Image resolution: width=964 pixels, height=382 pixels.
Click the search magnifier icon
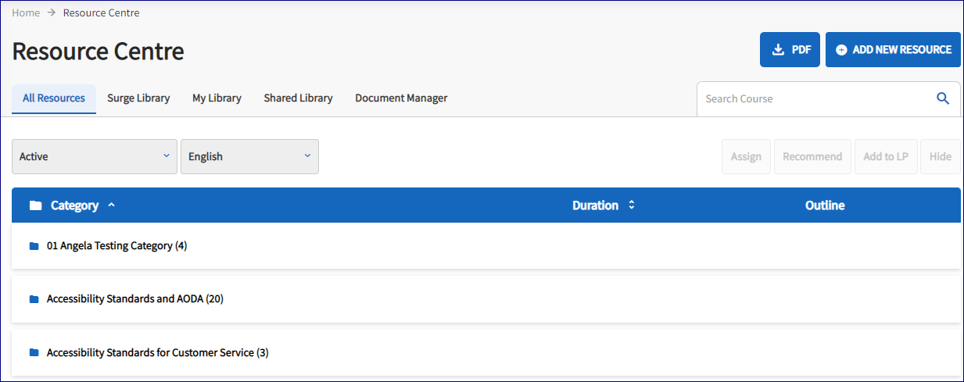pyautogui.click(x=943, y=98)
